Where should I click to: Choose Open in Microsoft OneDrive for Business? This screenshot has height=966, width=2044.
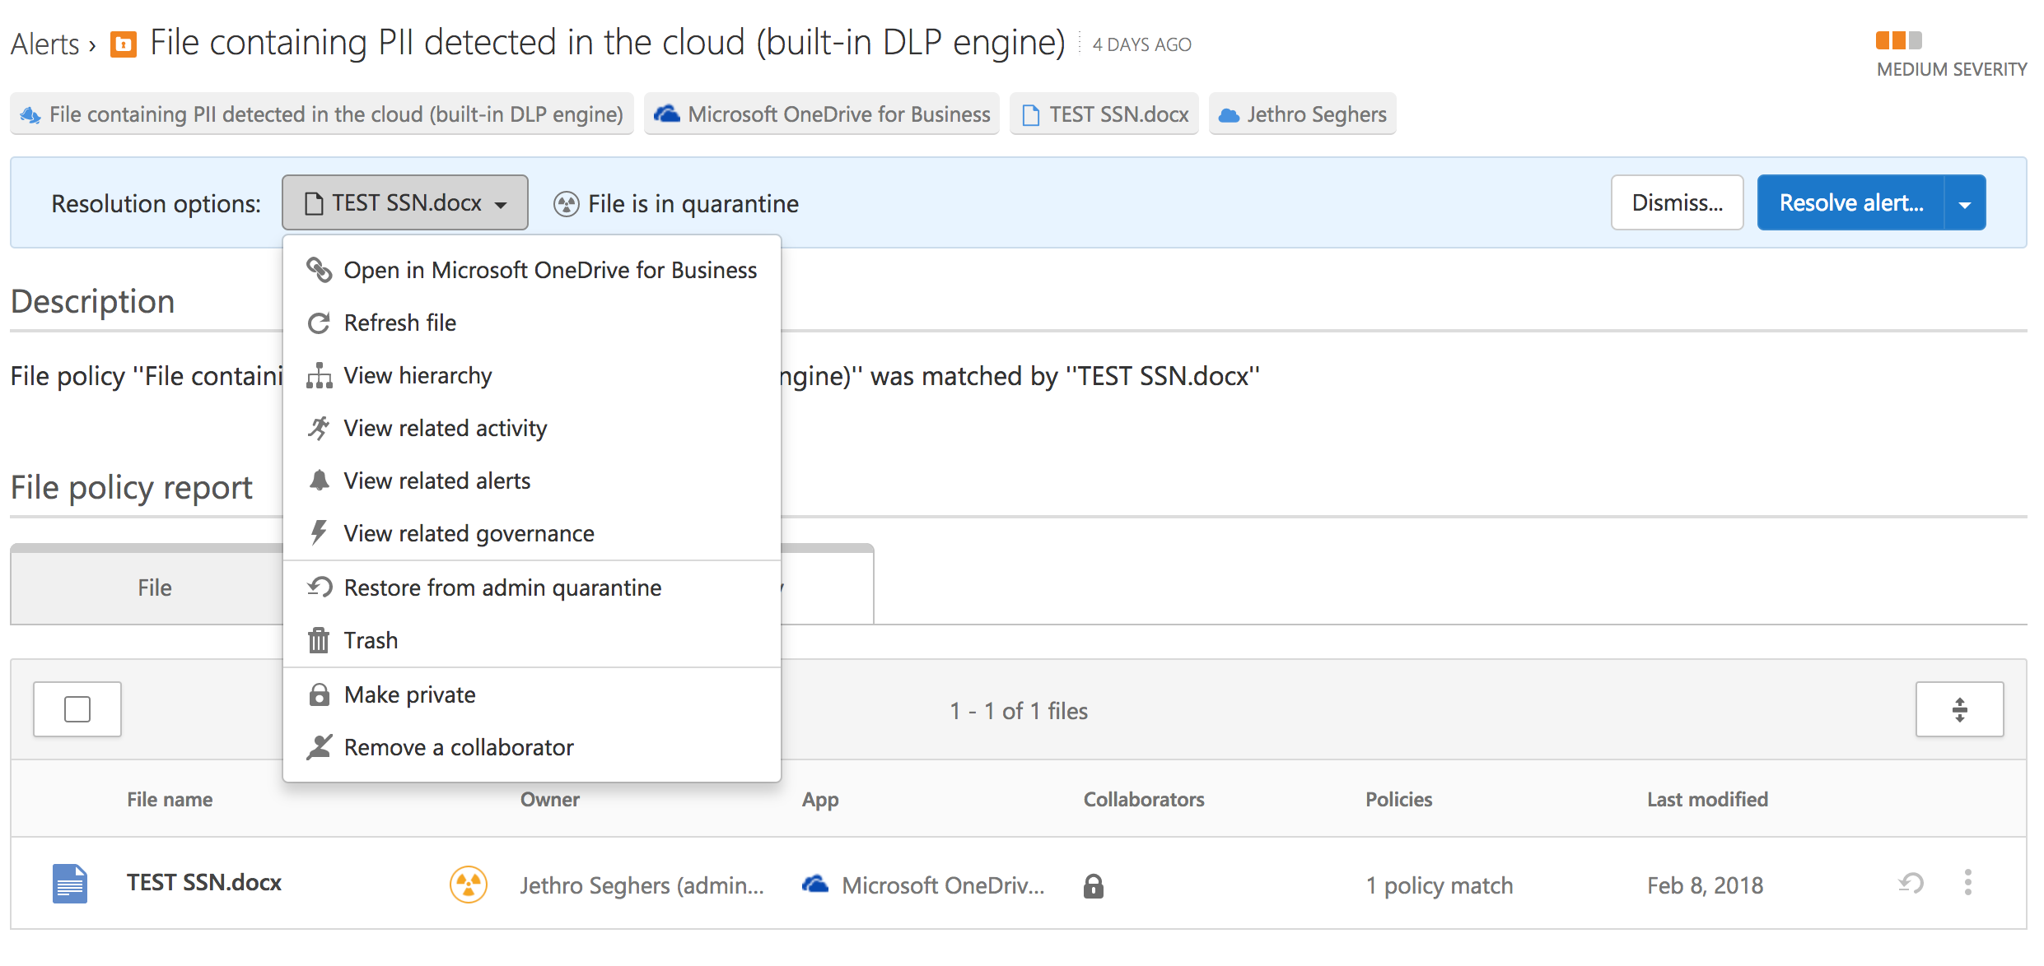(x=532, y=270)
